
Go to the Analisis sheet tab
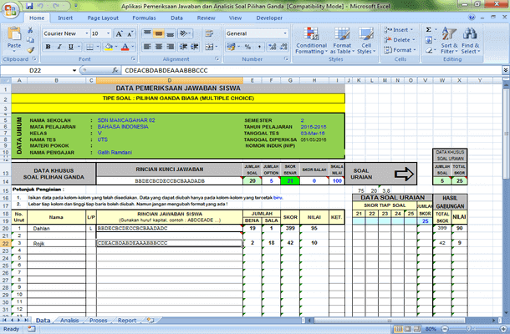(69, 321)
